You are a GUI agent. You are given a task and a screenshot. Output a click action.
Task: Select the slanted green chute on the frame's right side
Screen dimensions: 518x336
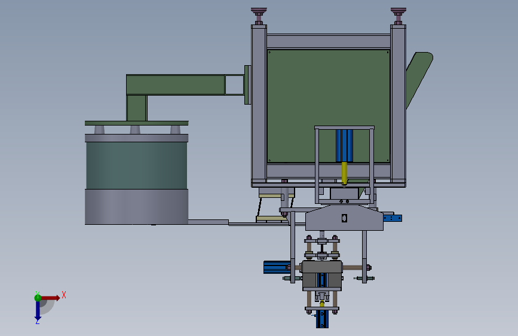coord(419,79)
